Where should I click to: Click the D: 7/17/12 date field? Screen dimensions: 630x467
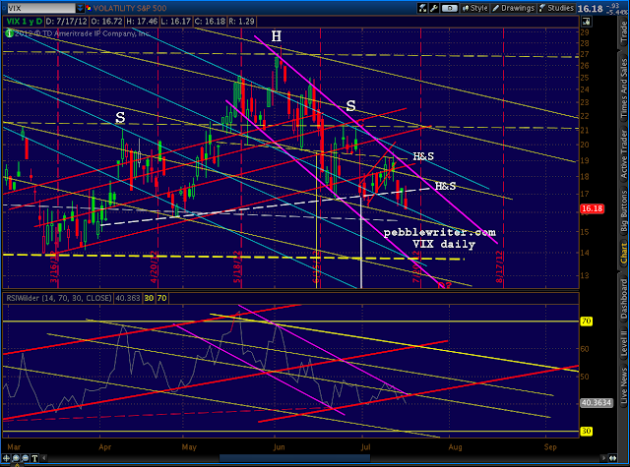point(66,22)
